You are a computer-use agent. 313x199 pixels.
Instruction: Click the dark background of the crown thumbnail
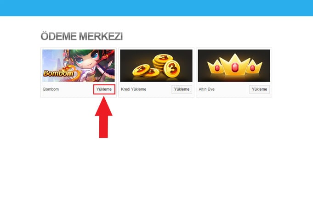[x=205, y=55]
